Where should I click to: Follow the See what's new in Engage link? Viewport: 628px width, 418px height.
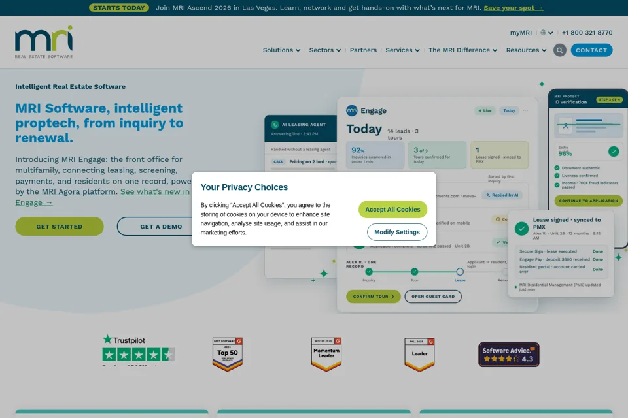[x=155, y=191]
